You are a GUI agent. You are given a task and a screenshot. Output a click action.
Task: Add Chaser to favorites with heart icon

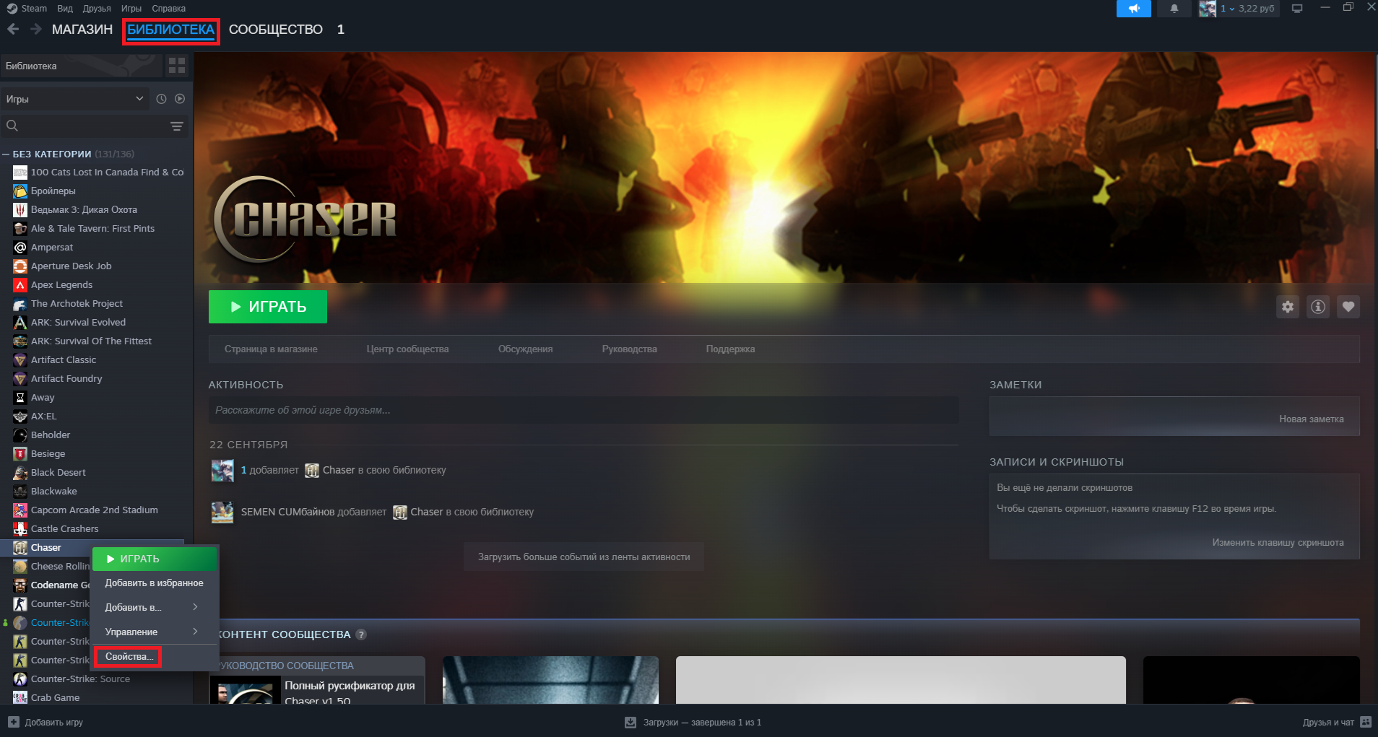point(1348,307)
